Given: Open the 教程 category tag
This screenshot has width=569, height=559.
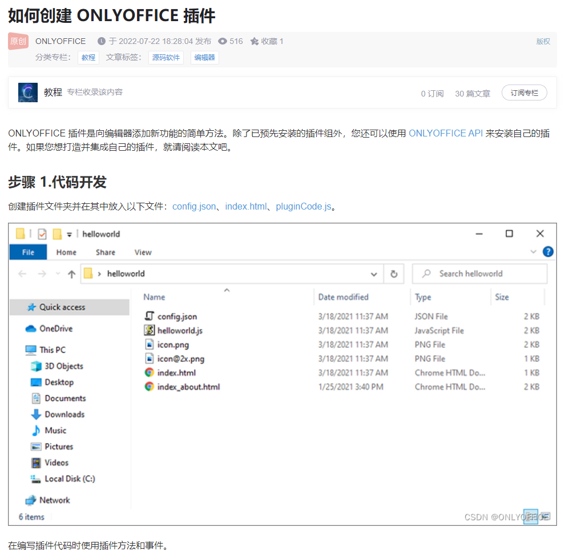Looking at the screenshot, I should pos(88,58).
